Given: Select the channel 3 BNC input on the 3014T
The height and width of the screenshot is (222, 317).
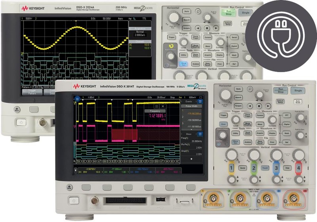Looking at the screenshot, I should click(267, 199).
